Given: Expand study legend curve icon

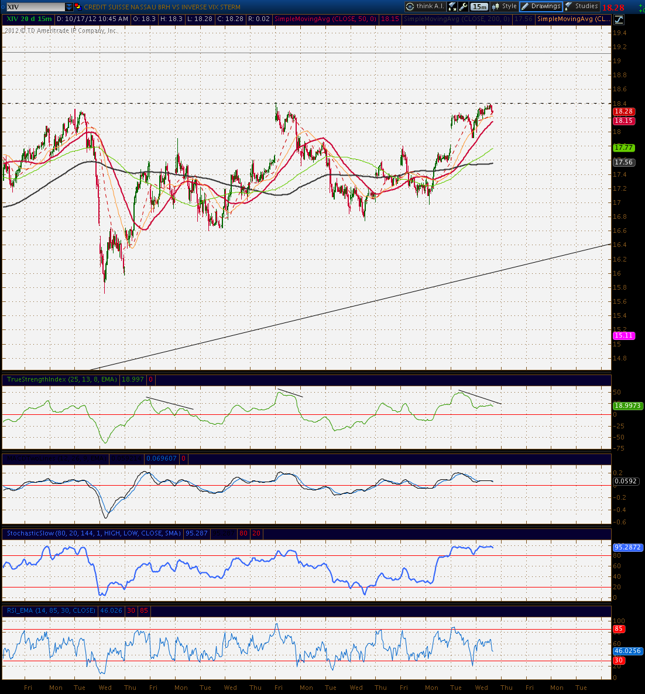Looking at the screenshot, I should coord(619,19).
